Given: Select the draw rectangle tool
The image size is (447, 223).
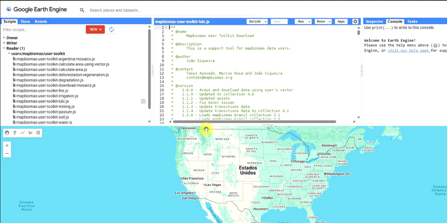Looking at the screenshot, I should point(38,133).
